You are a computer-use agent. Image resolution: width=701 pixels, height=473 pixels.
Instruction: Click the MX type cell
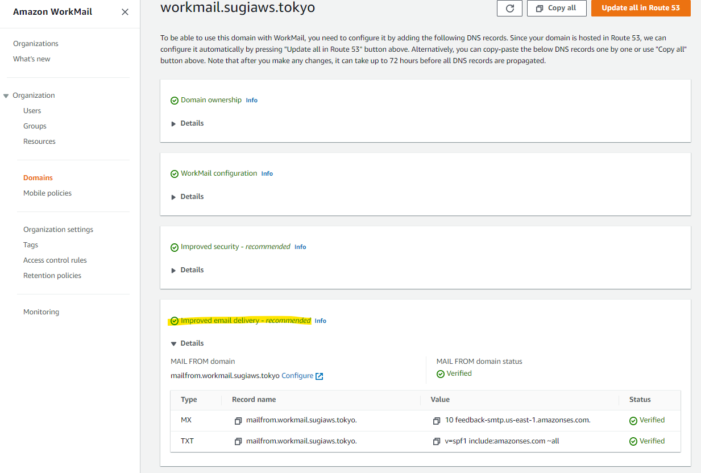[186, 420]
